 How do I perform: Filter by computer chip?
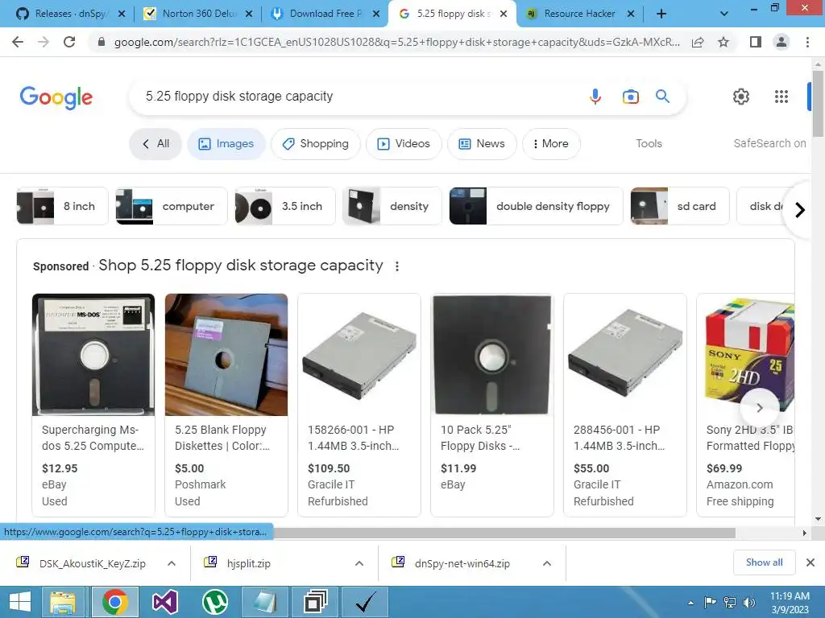pyautogui.click(x=172, y=206)
